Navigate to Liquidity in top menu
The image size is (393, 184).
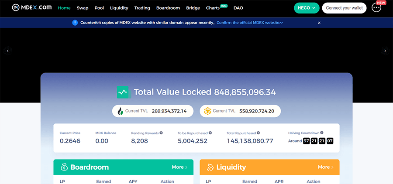119,8
